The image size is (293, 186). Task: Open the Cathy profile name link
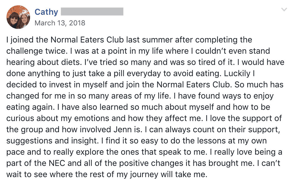(46, 12)
